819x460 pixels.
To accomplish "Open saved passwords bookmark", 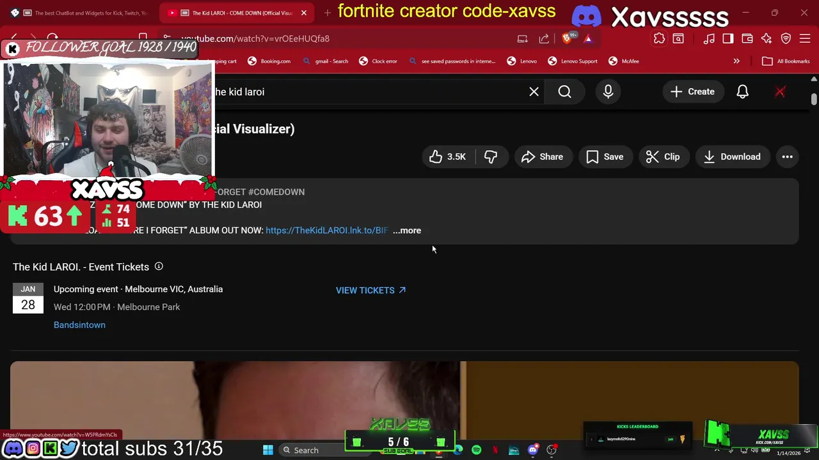I will [x=452, y=61].
